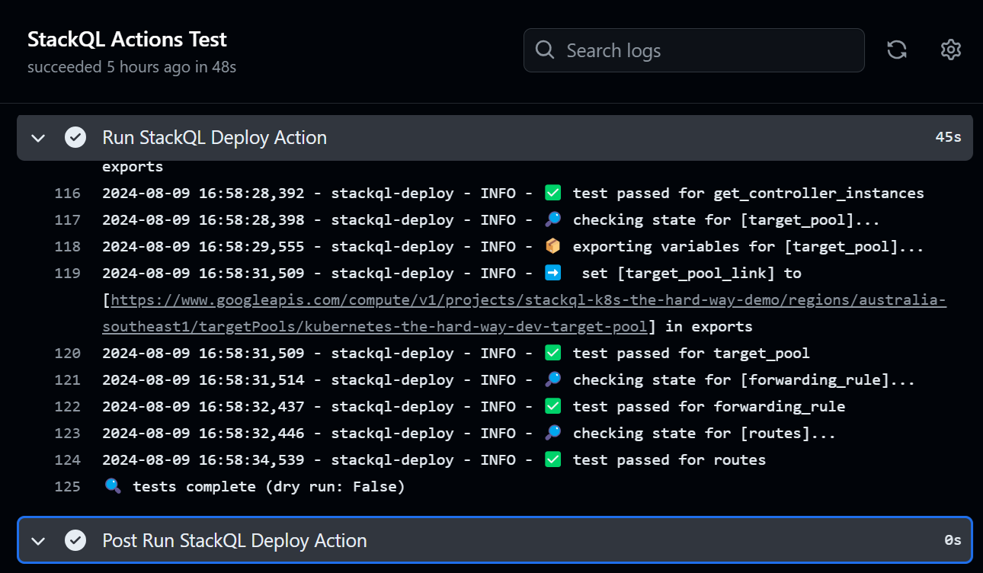
Task: Open the workflow settings gear
Action: click(950, 50)
